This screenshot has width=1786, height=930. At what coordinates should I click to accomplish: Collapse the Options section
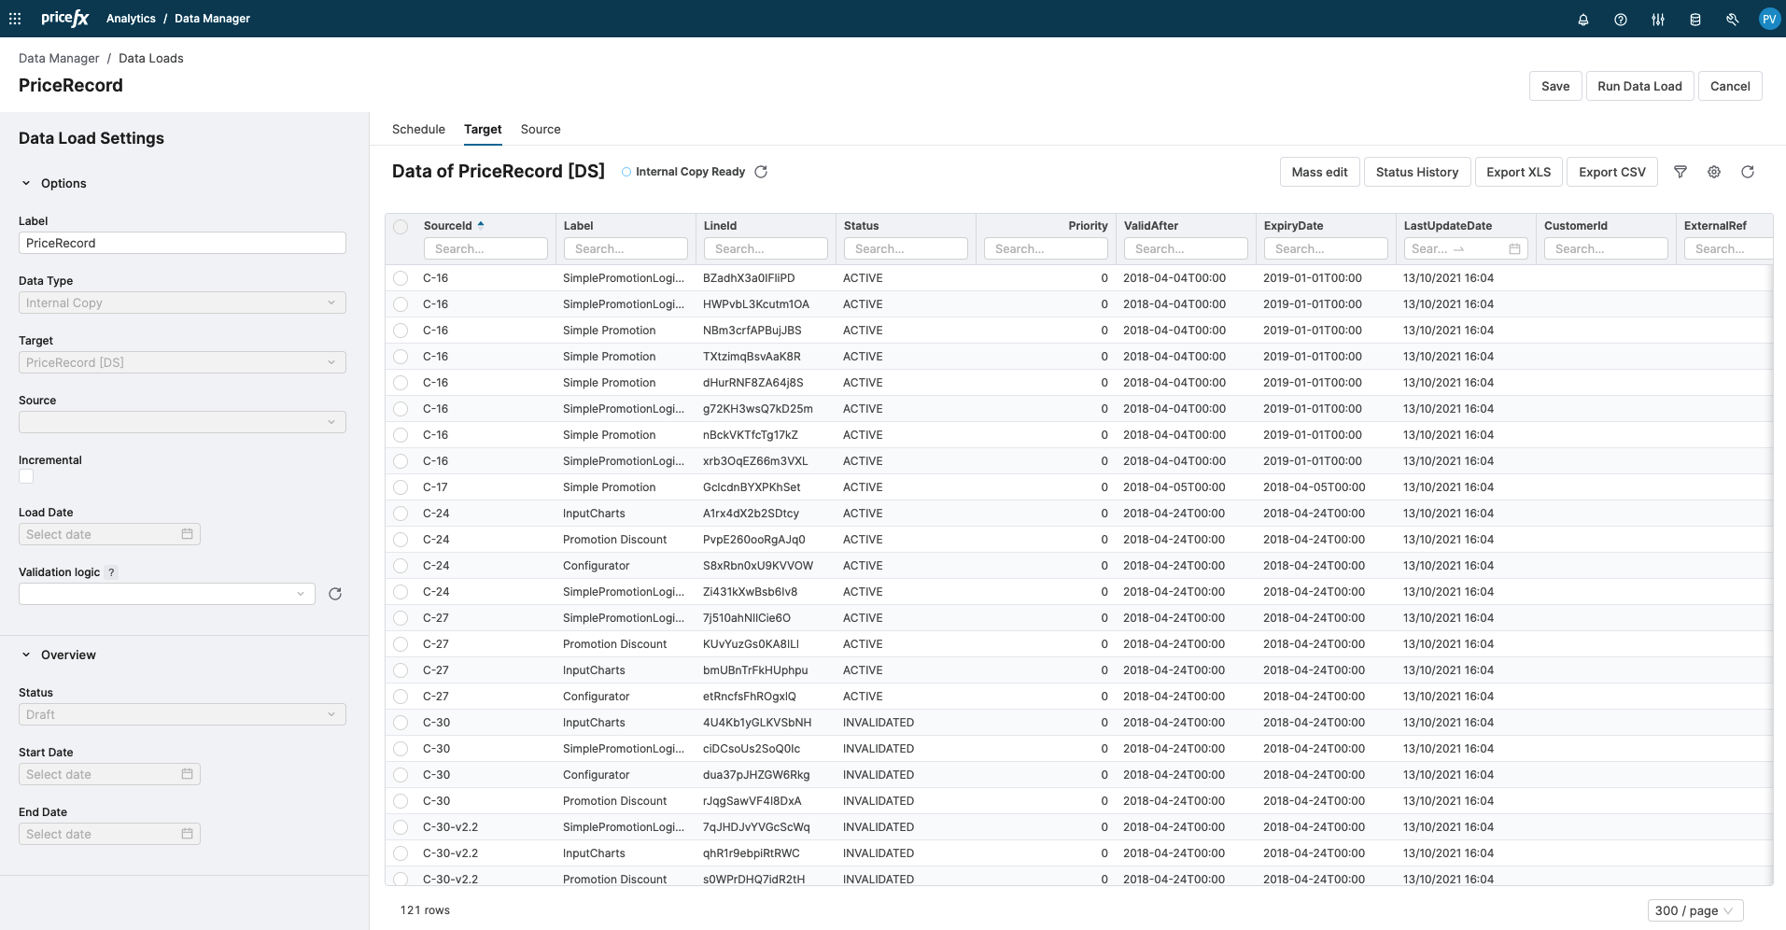tap(26, 184)
